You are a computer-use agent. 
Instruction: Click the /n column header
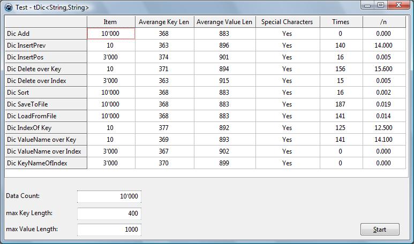383,22
